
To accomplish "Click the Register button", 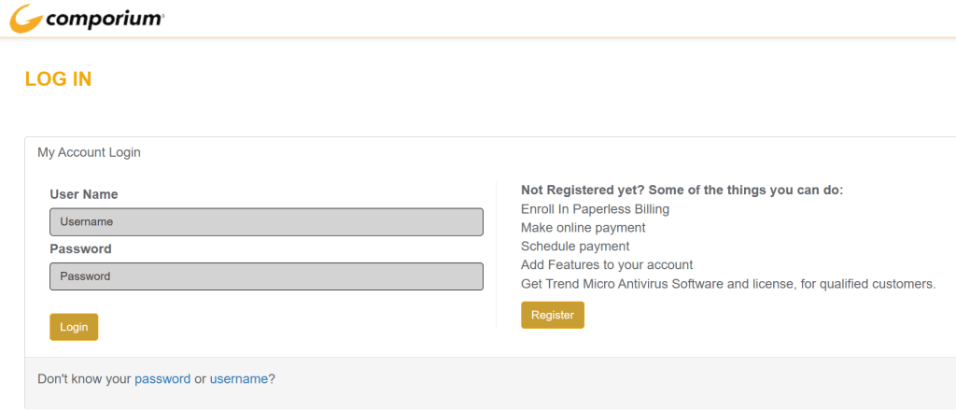I will coord(553,315).
